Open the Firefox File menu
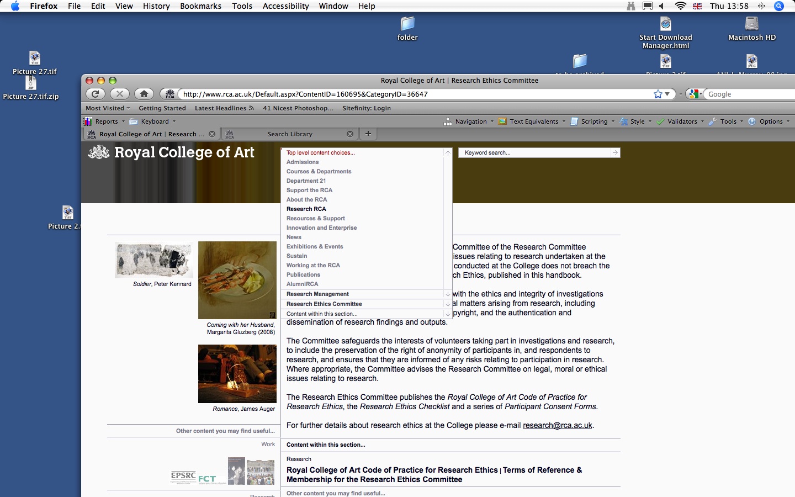The height and width of the screenshot is (497, 795). point(74,6)
